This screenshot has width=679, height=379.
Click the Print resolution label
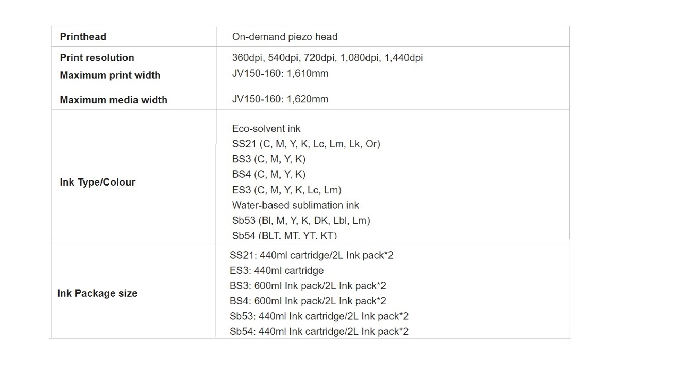[97, 58]
